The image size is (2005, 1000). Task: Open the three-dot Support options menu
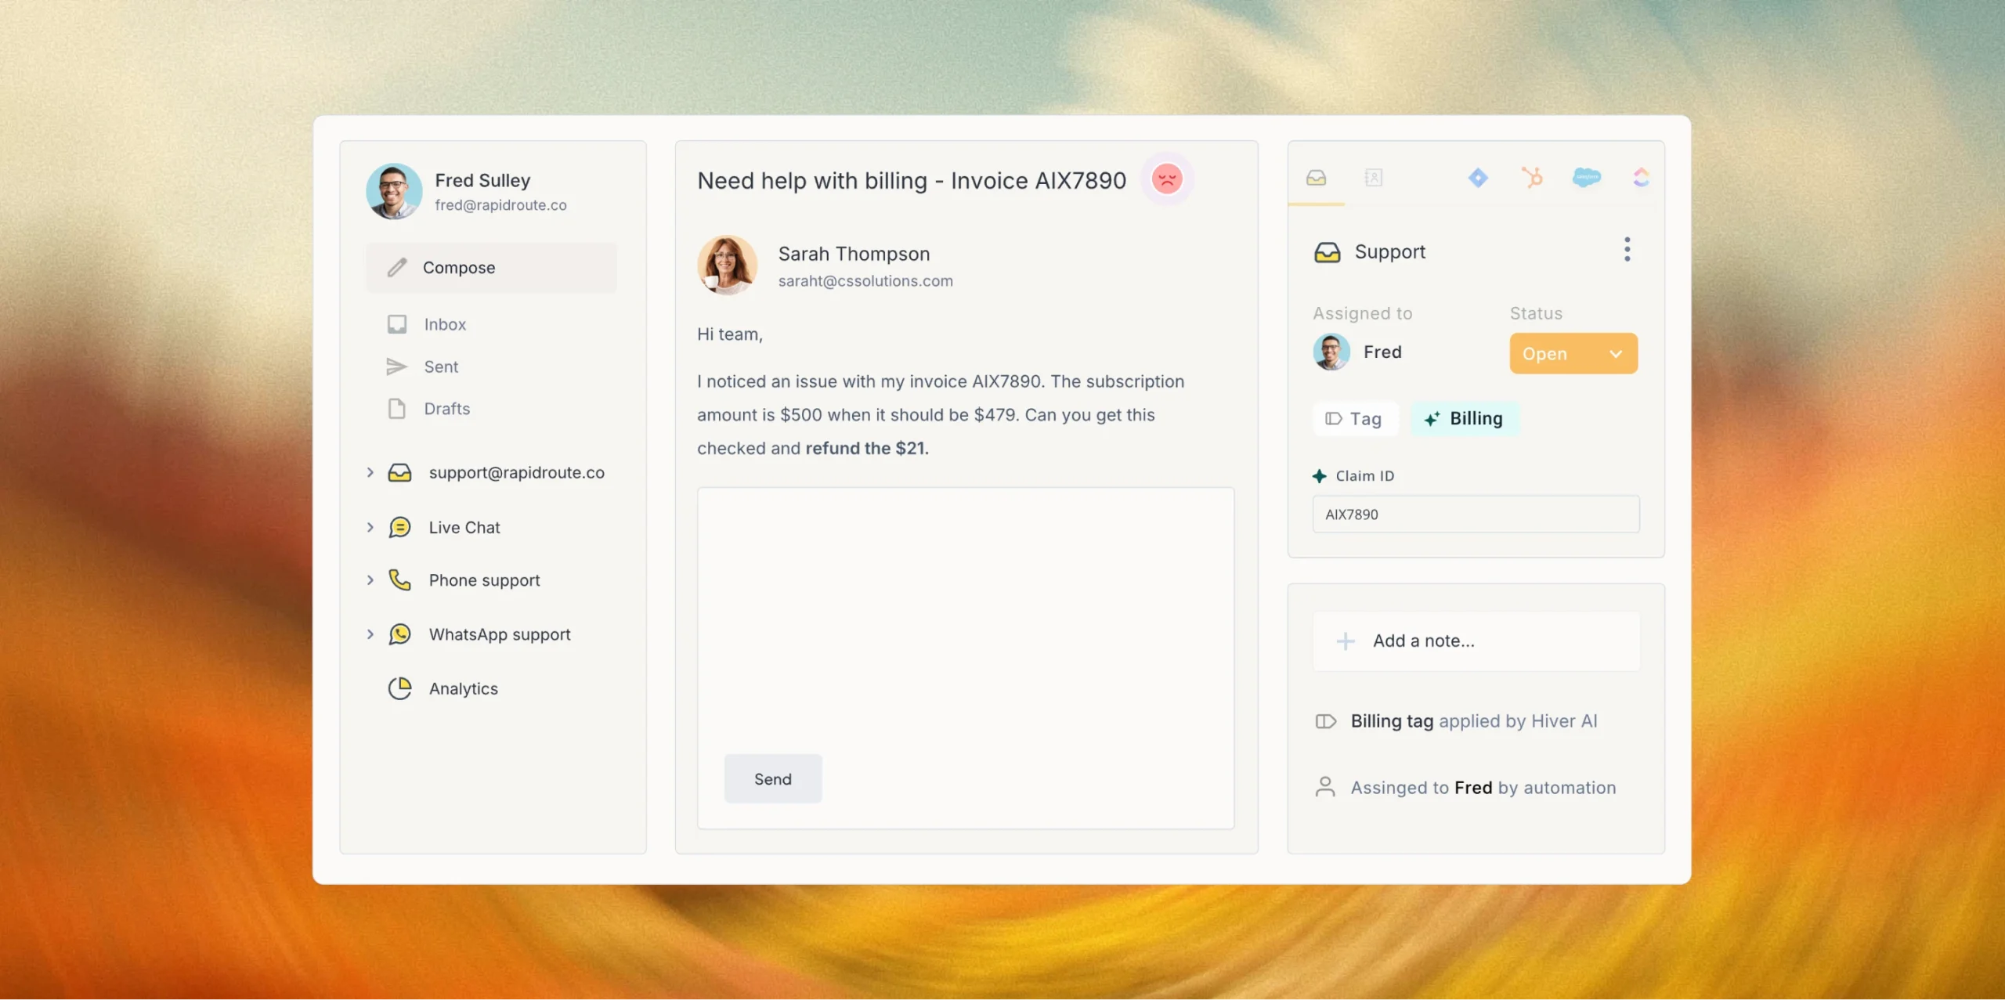click(1627, 250)
